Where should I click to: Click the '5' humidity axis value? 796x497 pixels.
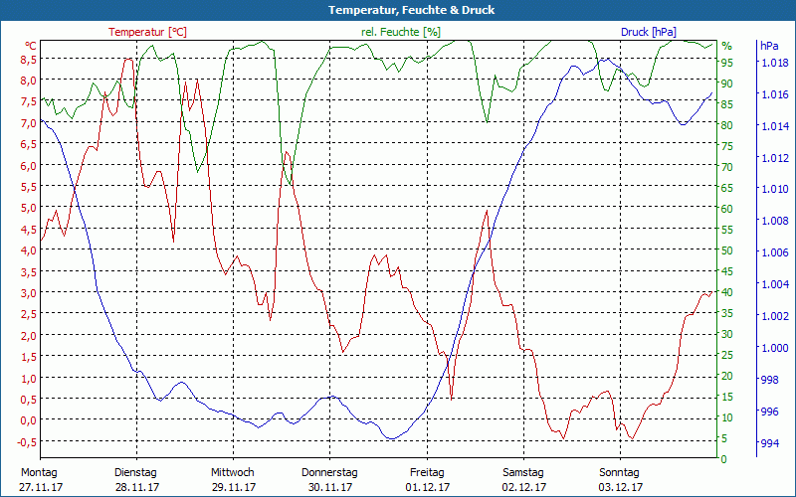coord(724,438)
